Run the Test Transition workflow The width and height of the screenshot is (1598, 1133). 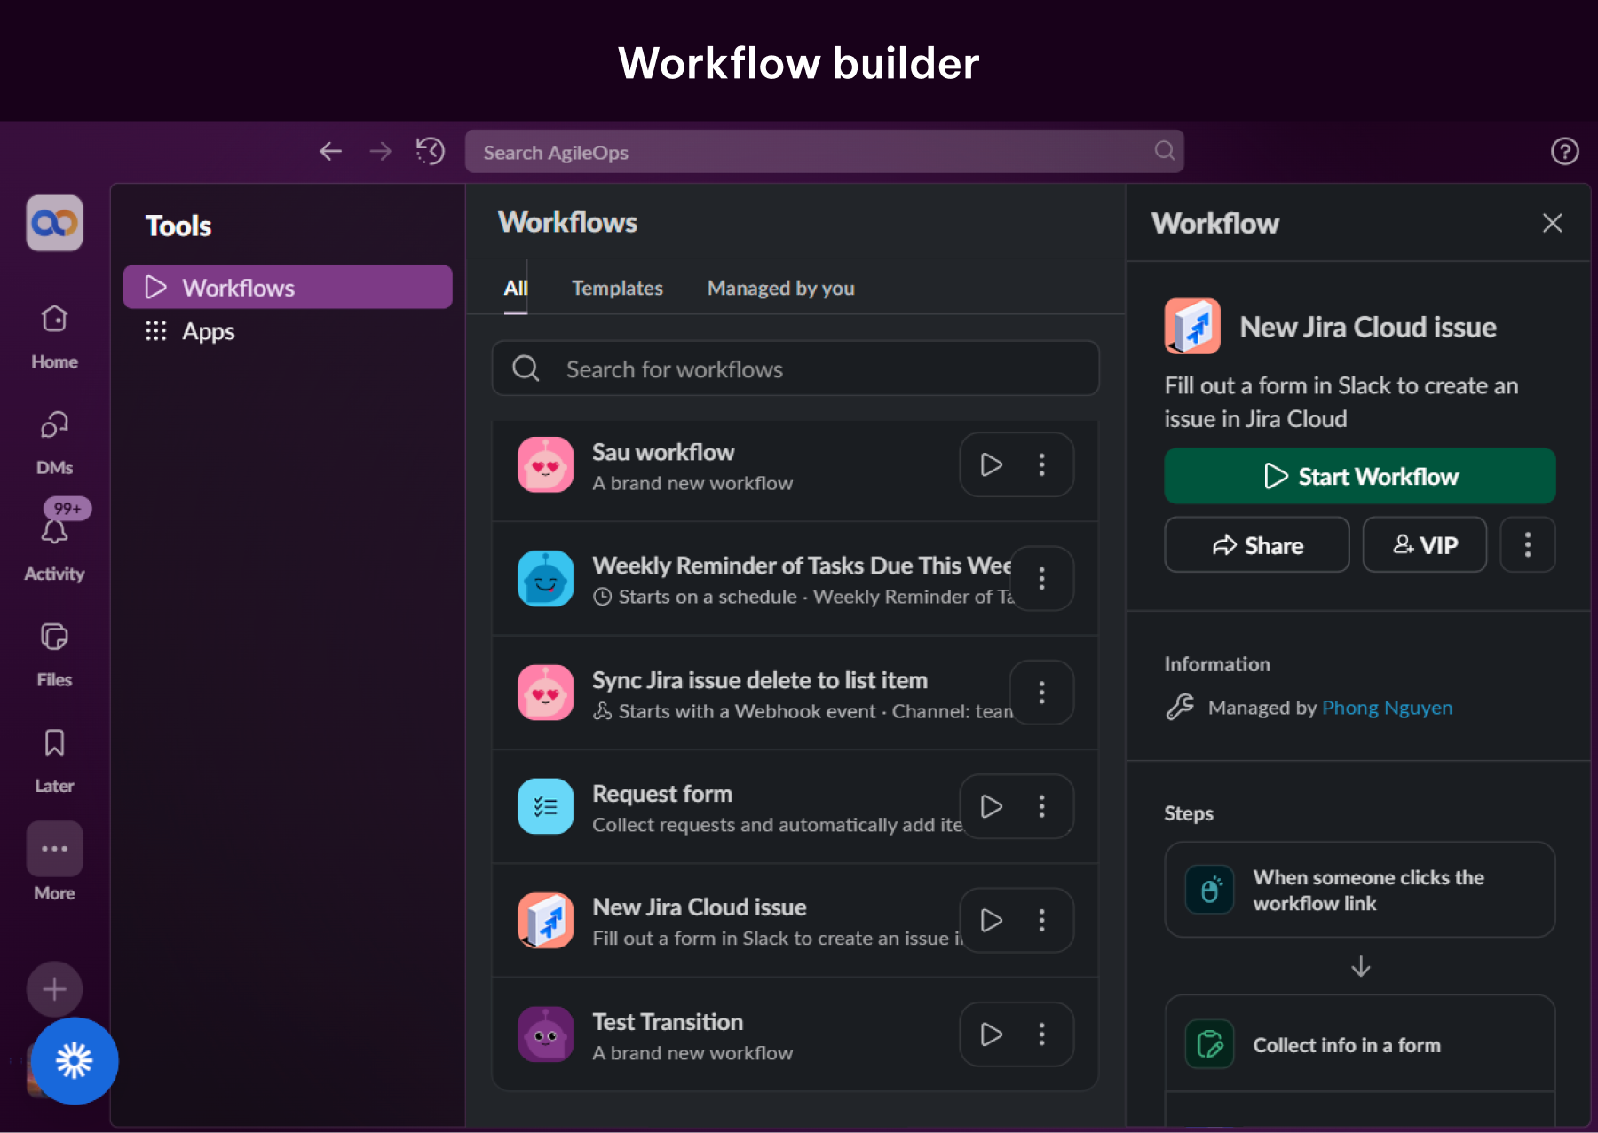[x=992, y=1034]
